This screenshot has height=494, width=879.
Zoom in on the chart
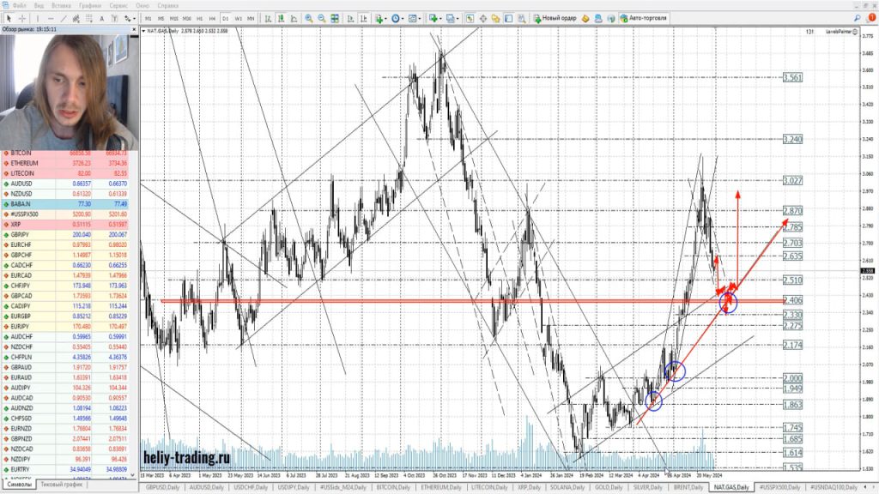[x=309, y=18]
